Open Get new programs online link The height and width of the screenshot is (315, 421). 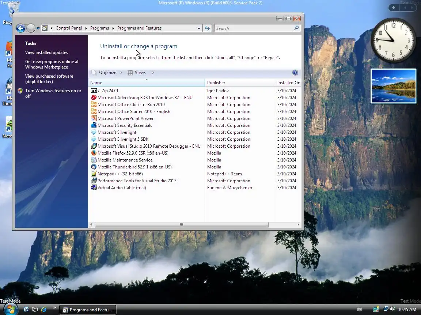coord(52,64)
